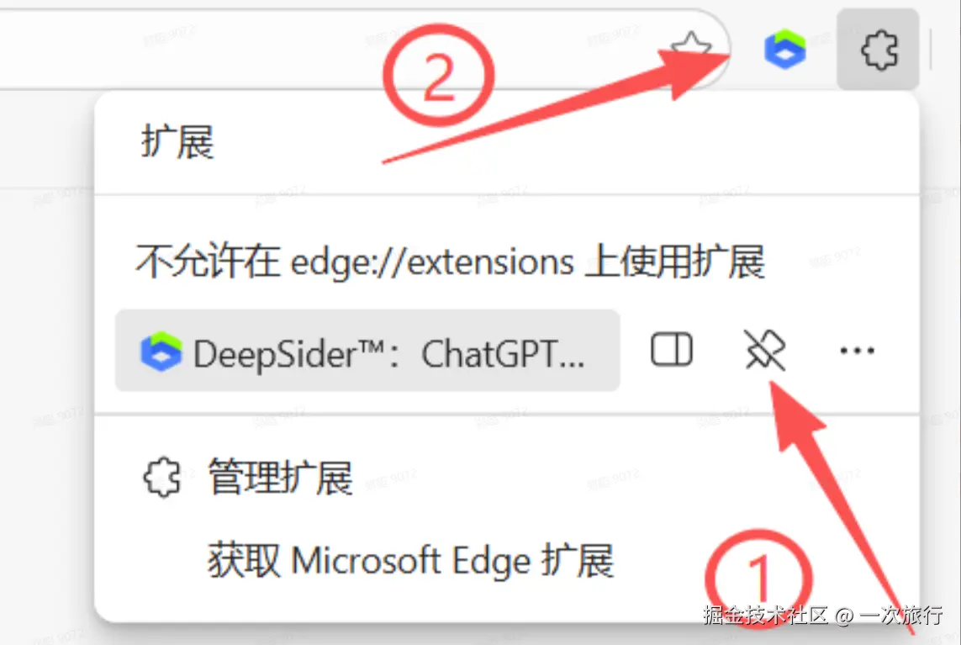Add page to favorites with star icon
Viewport: 961px width, 645px height.
[691, 48]
